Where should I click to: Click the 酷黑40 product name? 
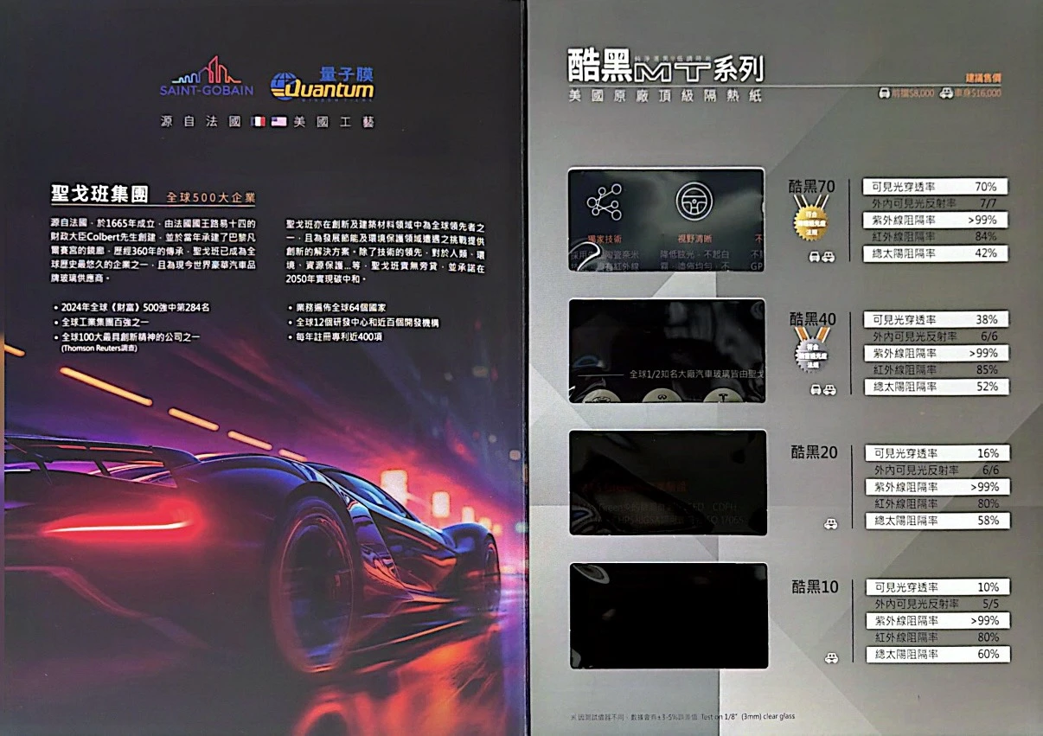(x=813, y=318)
